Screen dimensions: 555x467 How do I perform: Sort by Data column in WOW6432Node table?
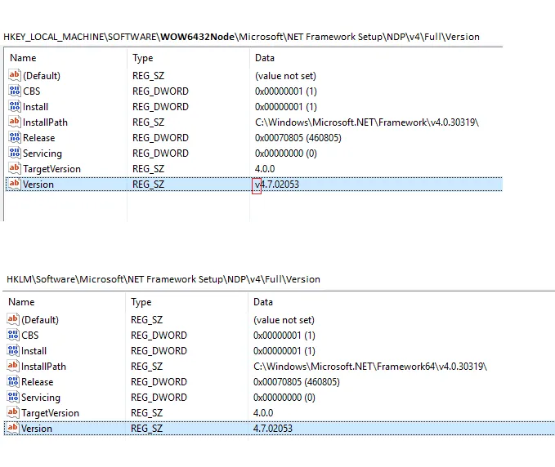click(265, 58)
